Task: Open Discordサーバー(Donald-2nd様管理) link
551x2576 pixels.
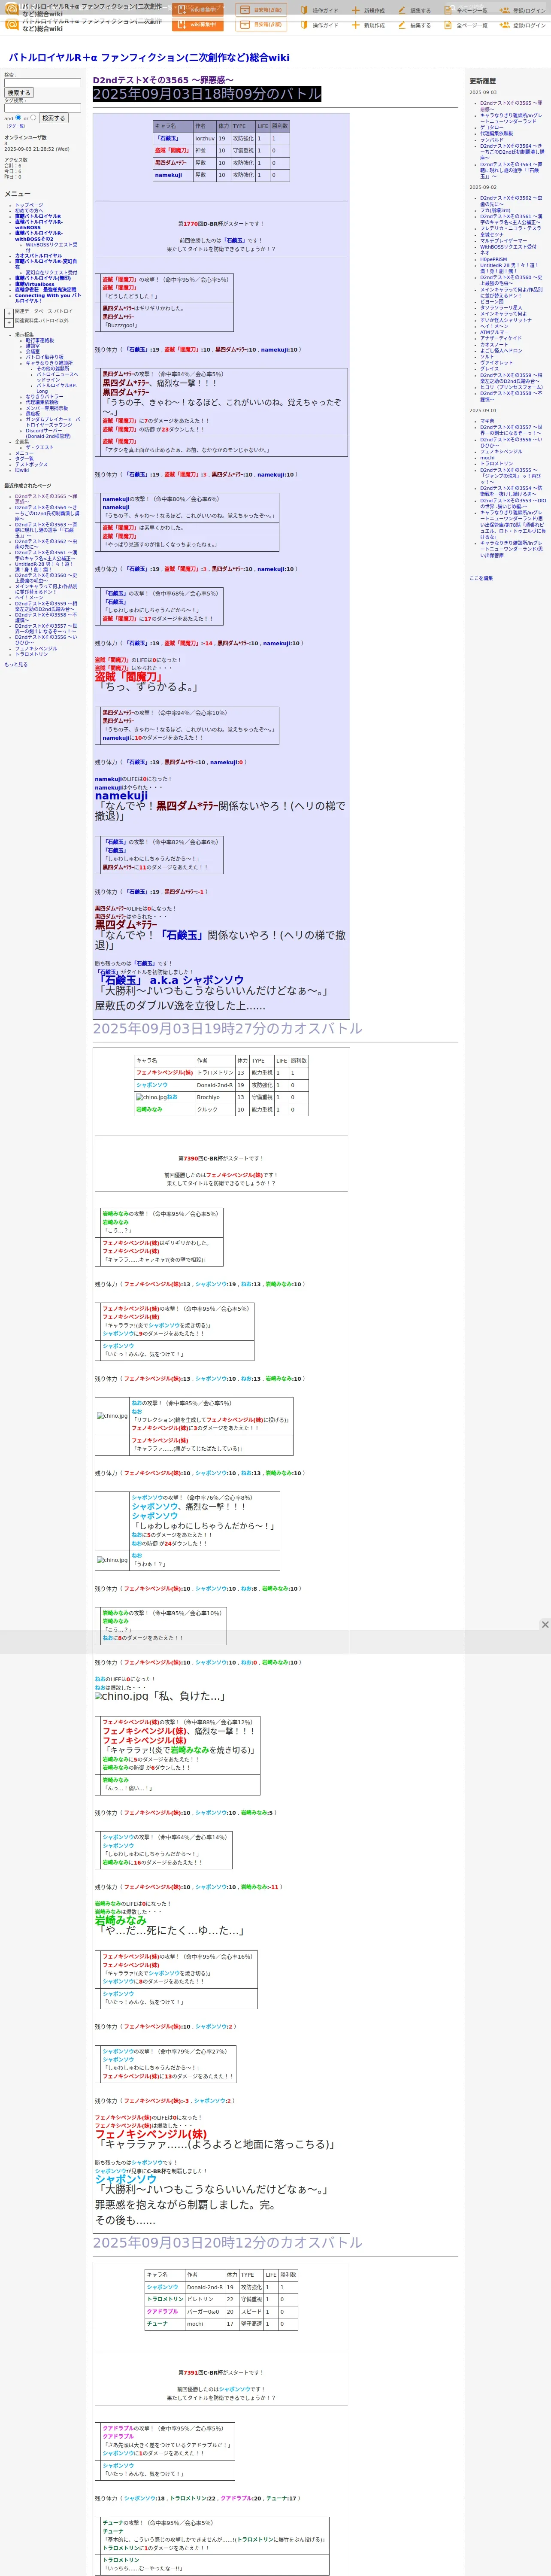Action: pos(48,433)
